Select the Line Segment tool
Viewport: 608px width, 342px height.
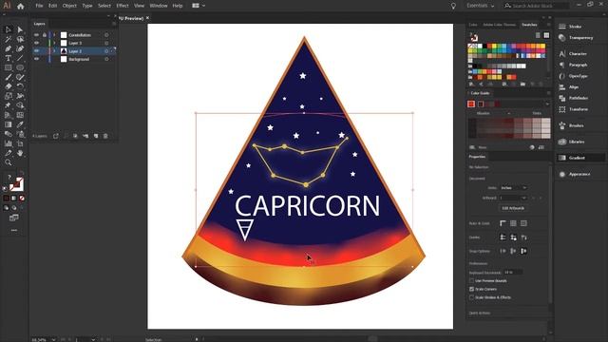point(20,58)
